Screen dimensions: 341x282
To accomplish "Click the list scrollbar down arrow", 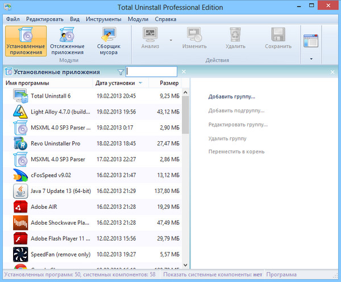I will 185,265.
